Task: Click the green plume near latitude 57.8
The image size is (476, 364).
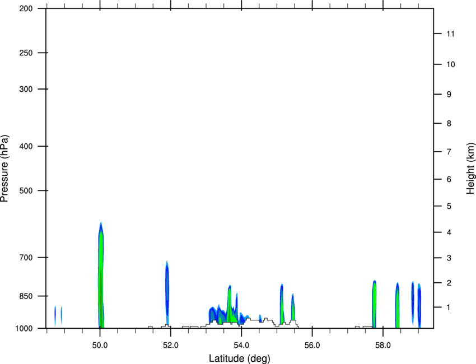Action: 374,304
